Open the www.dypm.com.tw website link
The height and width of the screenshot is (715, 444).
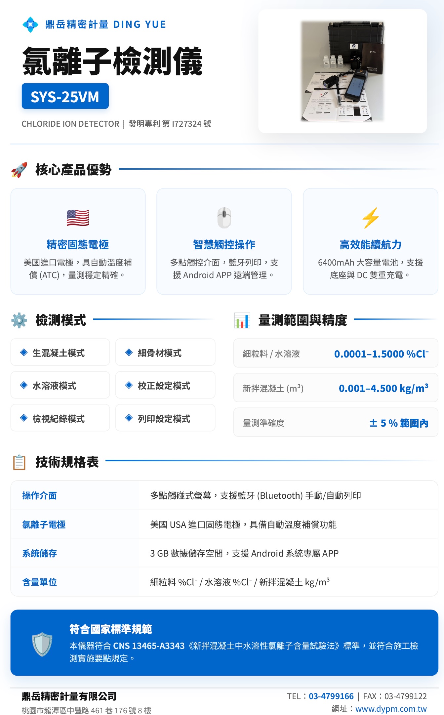[391, 709]
